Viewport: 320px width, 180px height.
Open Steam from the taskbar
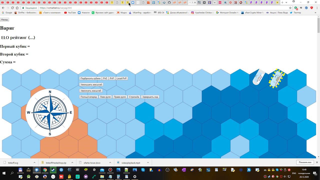53,170
